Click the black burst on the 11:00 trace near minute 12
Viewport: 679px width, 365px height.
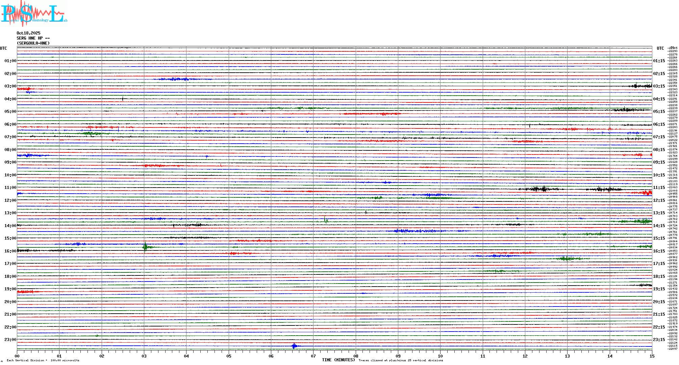(543, 189)
